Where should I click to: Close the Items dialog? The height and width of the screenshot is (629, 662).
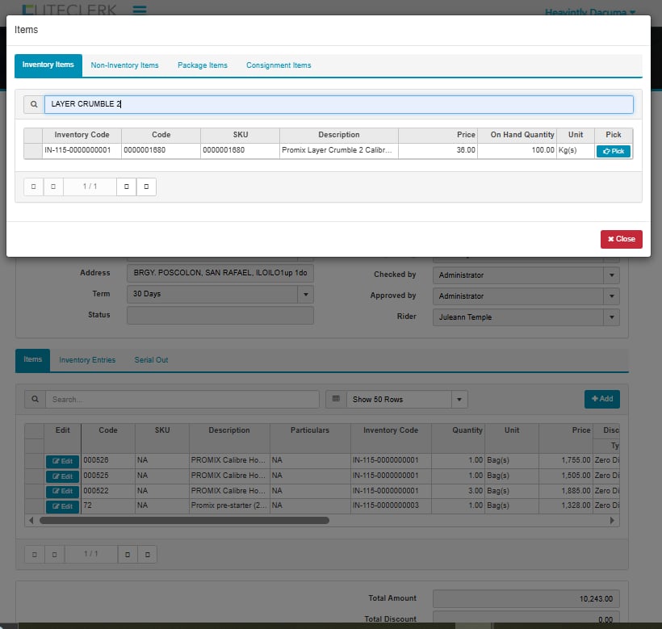(x=621, y=239)
